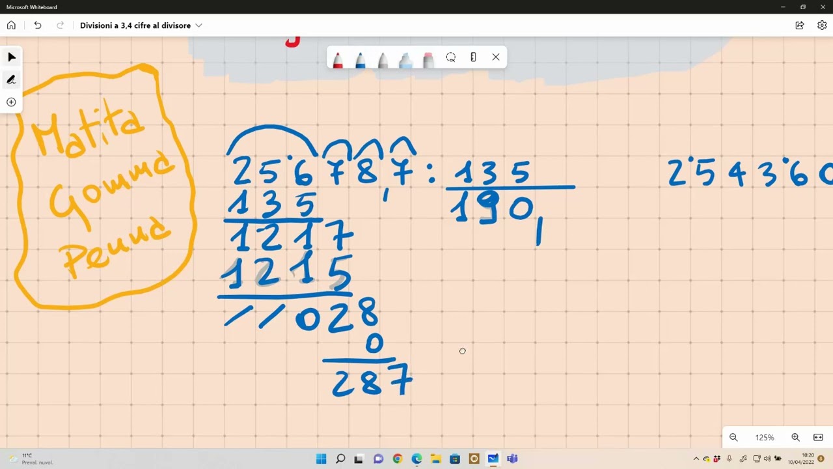Viewport: 833px width, 469px height.
Task: Select the blue pen
Action: tap(361, 60)
